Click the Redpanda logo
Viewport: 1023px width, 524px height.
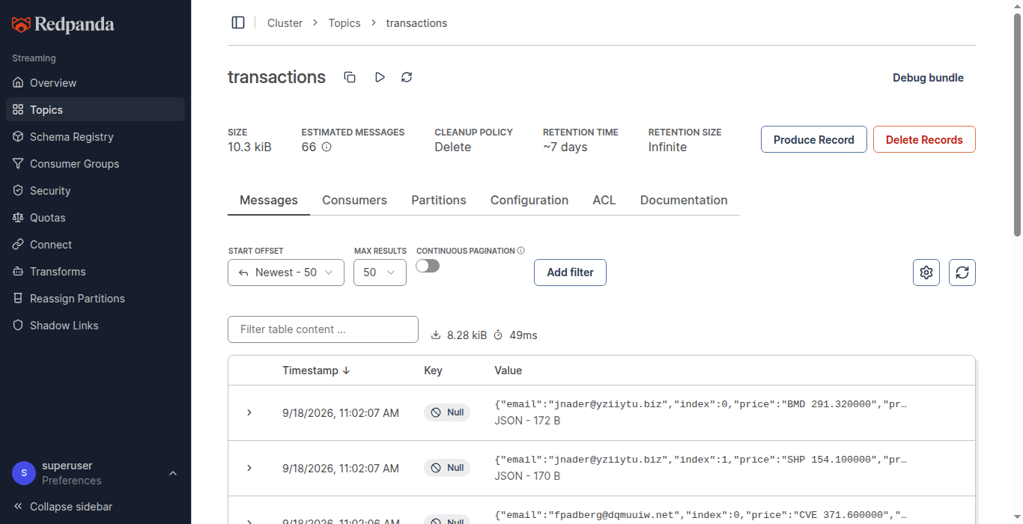[x=63, y=25]
